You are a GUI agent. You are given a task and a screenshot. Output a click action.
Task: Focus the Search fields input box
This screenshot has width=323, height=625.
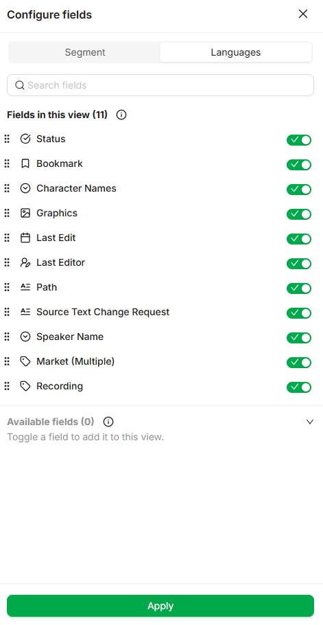160,85
